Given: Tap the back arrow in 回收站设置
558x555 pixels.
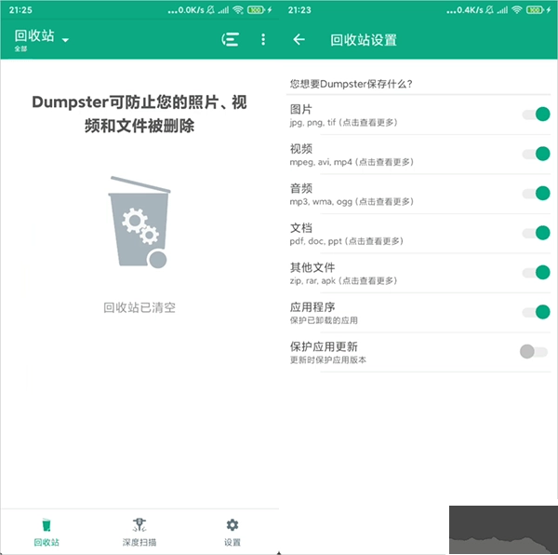Looking at the screenshot, I should tap(299, 39).
